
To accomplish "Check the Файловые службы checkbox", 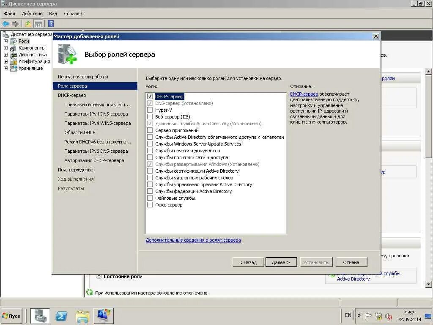I will tap(150, 198).
